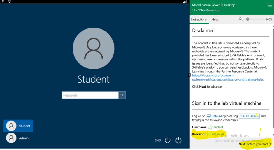Open the Help tab
Viewport: 274px width, 150px height.
click(215, 19)
